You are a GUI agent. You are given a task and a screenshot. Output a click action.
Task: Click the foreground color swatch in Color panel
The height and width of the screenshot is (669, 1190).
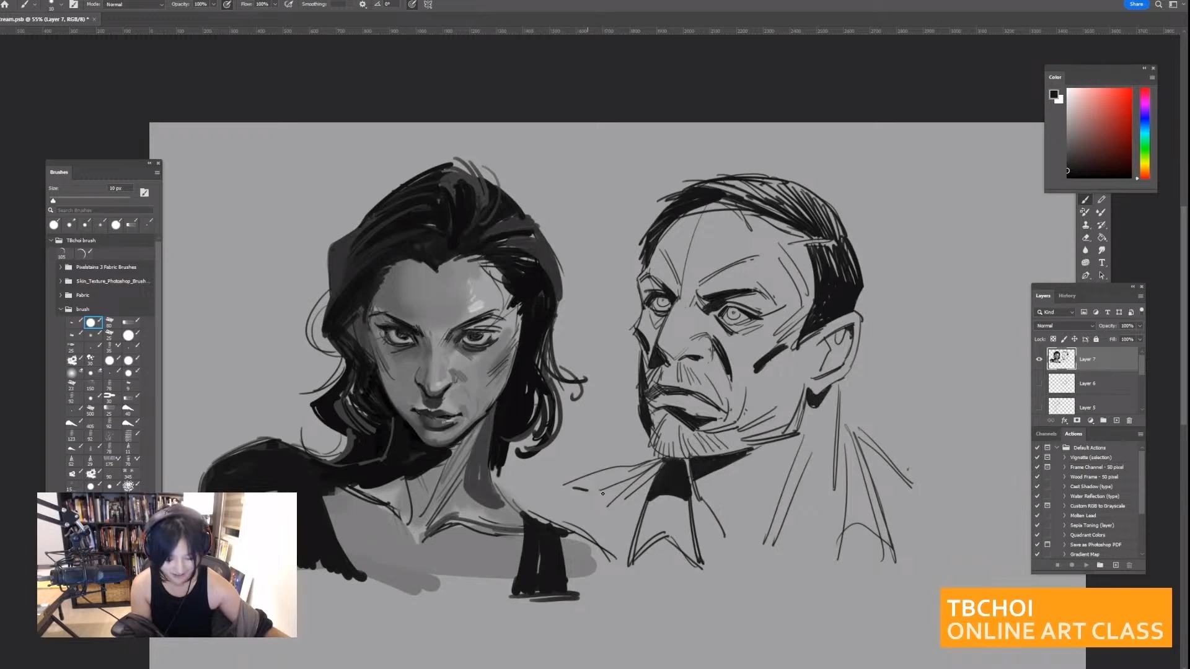pos(1054,94)
